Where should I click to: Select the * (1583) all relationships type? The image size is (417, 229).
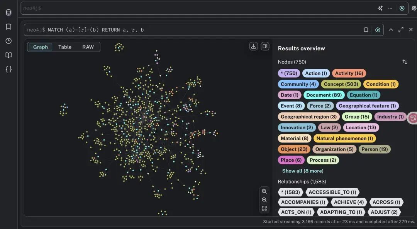pyautogui.click(x=290, y=192)
